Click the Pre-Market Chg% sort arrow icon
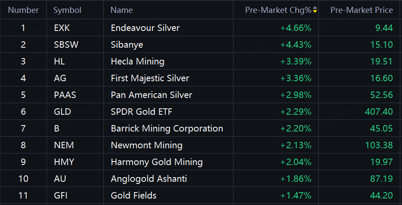The height and width of the screenshot is (205, 402). [x=315, y=10]
